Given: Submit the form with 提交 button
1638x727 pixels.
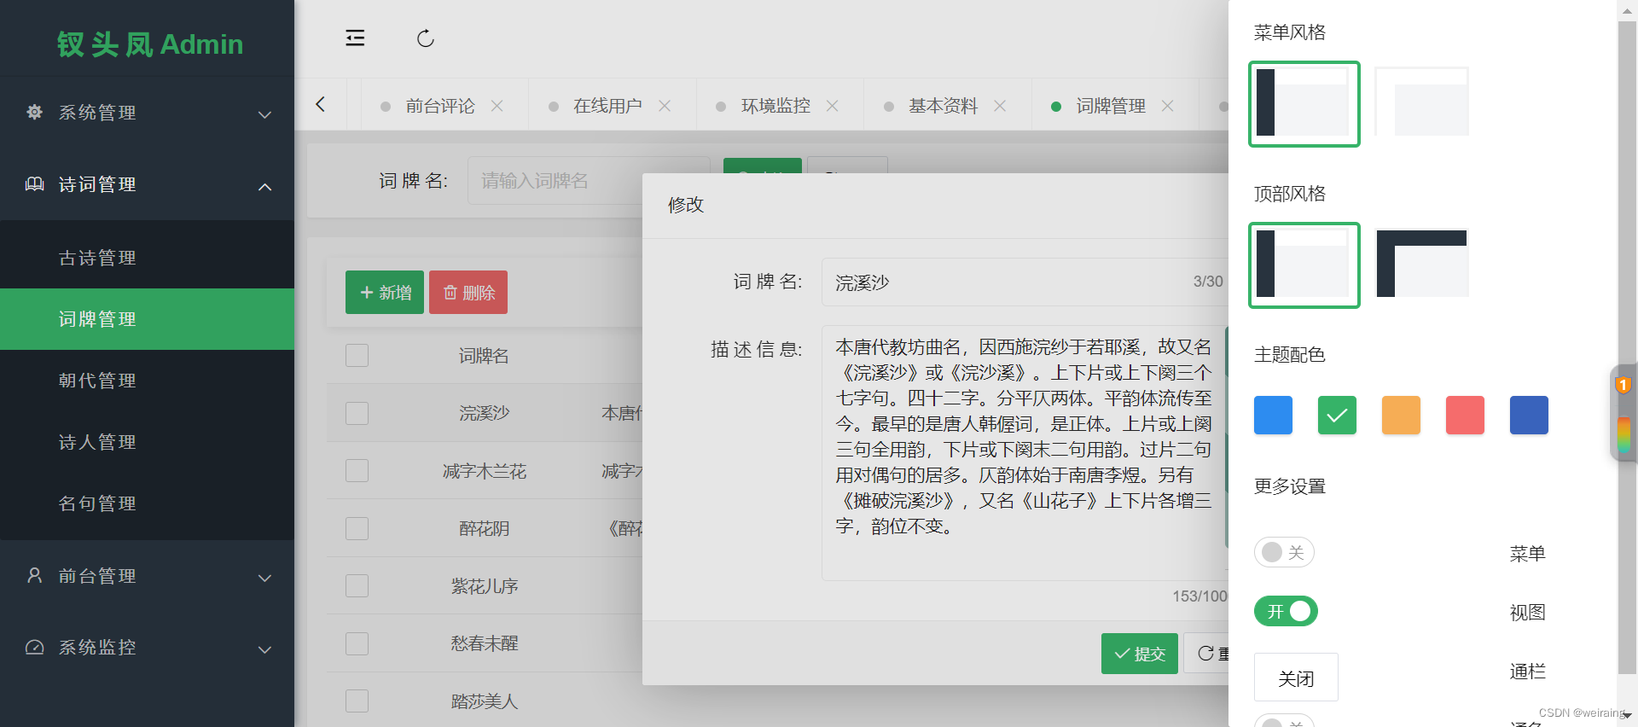Looking at the screenshot, I should click(1140, 654).
